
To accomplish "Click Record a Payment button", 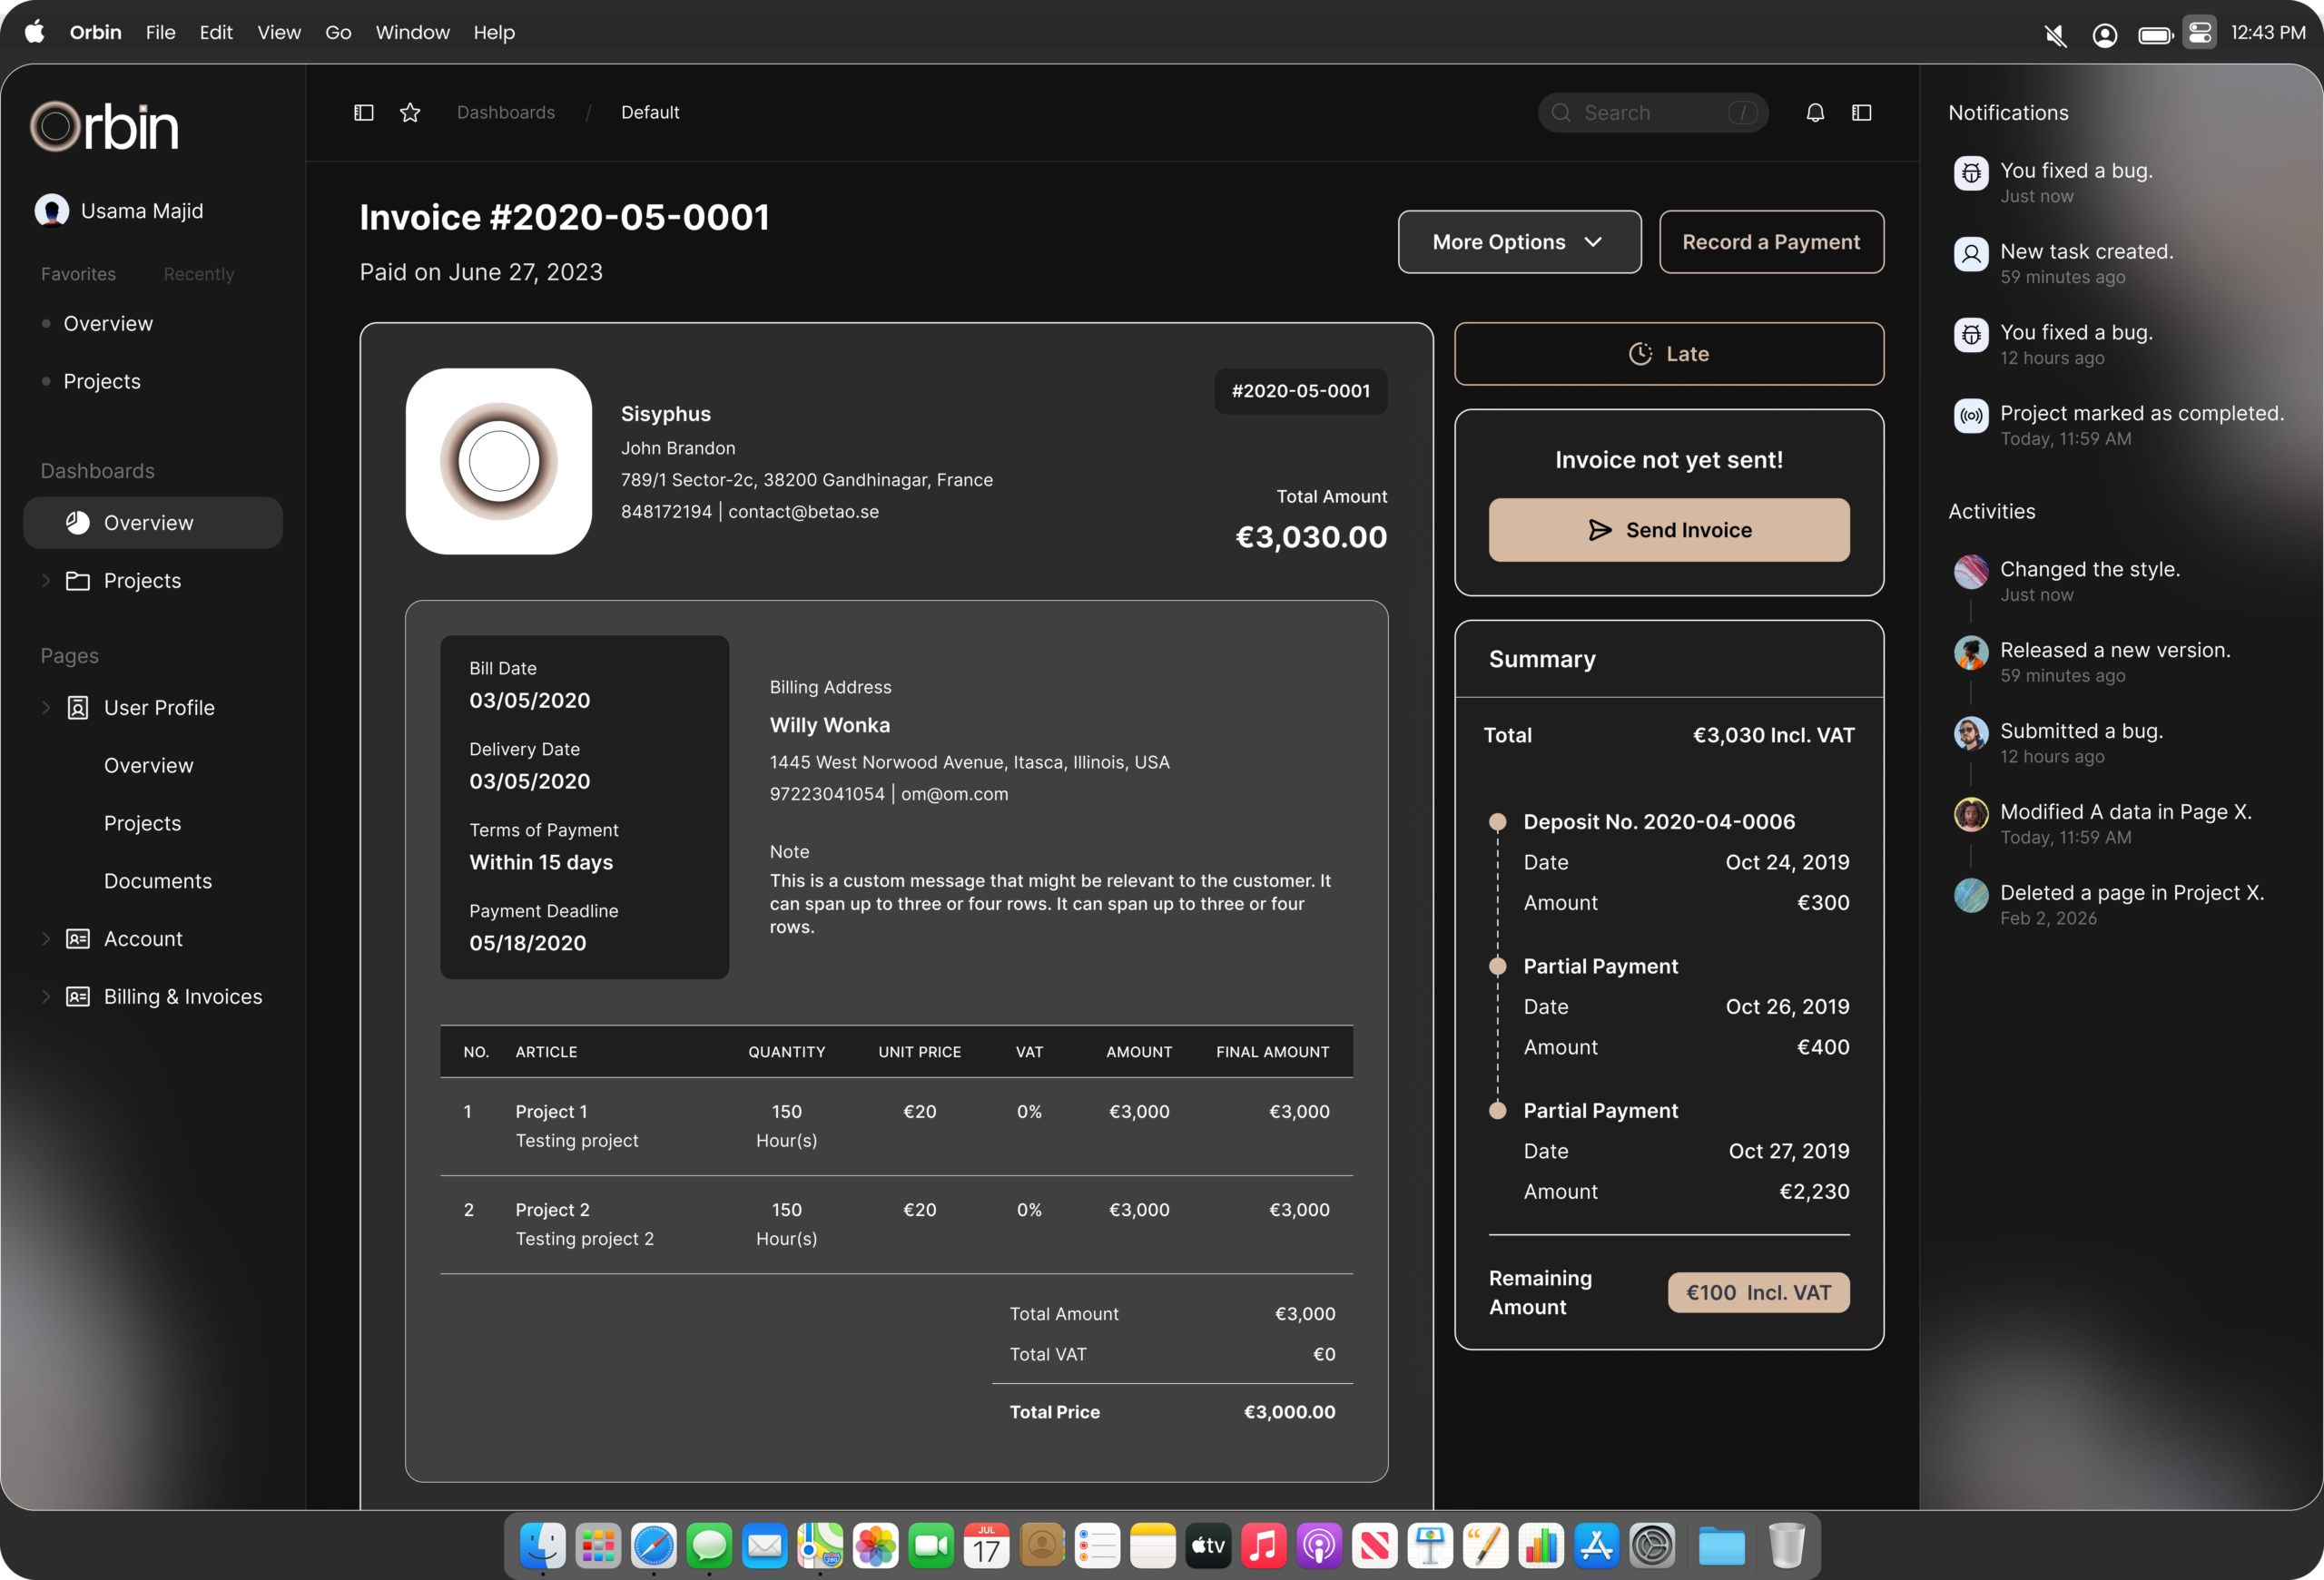I will 1771,241.
